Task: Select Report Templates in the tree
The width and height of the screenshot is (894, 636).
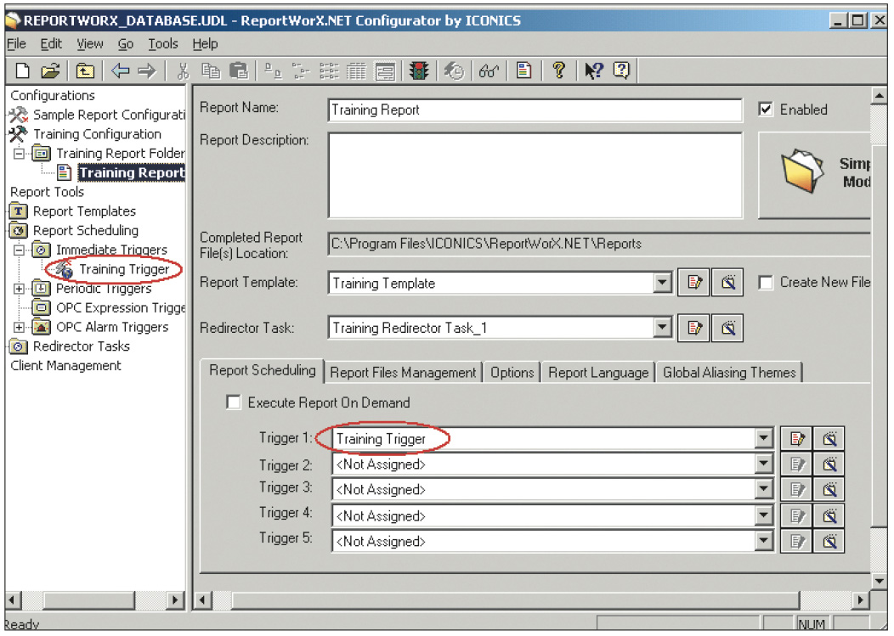Action: tap(84, 211)
